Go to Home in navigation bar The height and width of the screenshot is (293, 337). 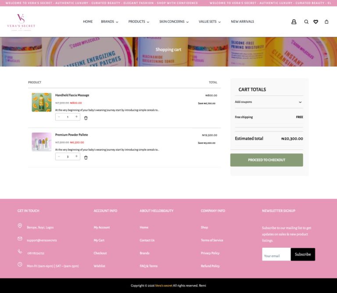(88, 22)
